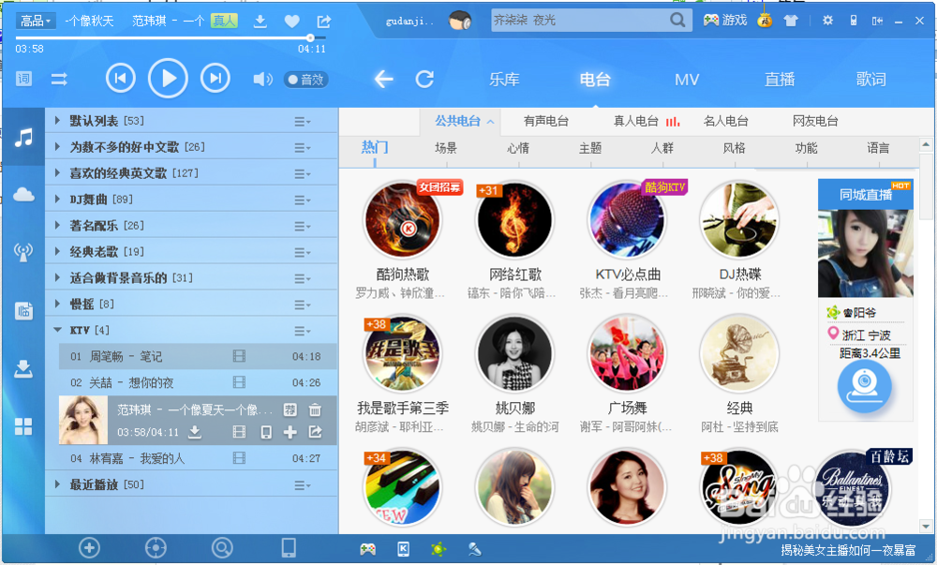Delete the playing song with trash icon
Viewport: 937px width, 565px height.
click(x=315, y=409)
